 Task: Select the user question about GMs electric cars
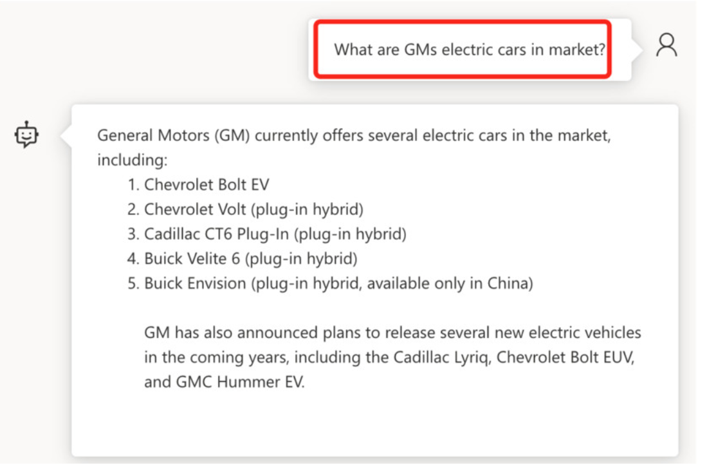pos(470,50)
